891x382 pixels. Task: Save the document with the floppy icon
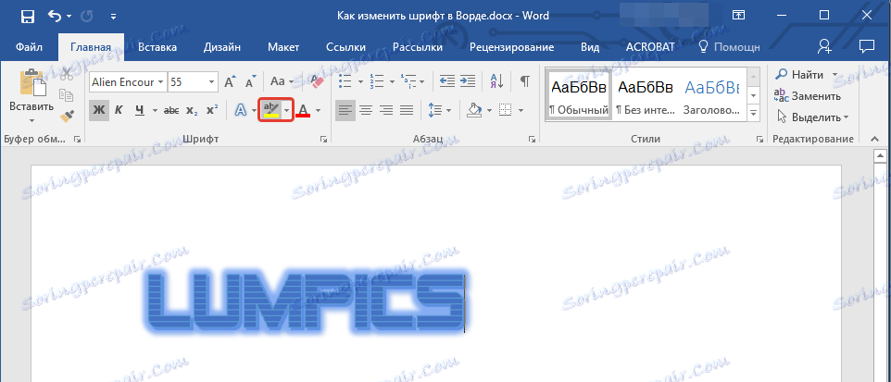(x=27, y=16)
